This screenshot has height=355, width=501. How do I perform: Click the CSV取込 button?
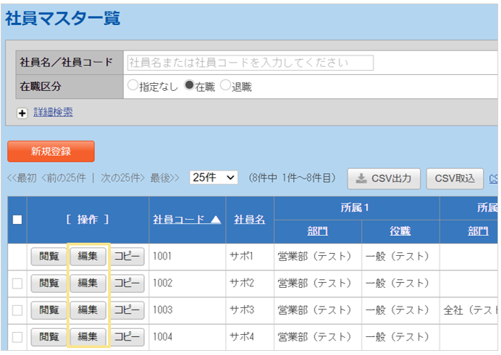click(x=455, y=178)
